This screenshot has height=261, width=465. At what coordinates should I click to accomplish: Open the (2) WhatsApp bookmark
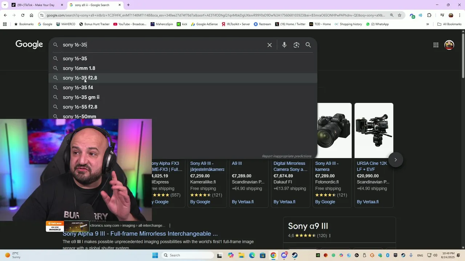pyautogui.click(x=377, y=24)
